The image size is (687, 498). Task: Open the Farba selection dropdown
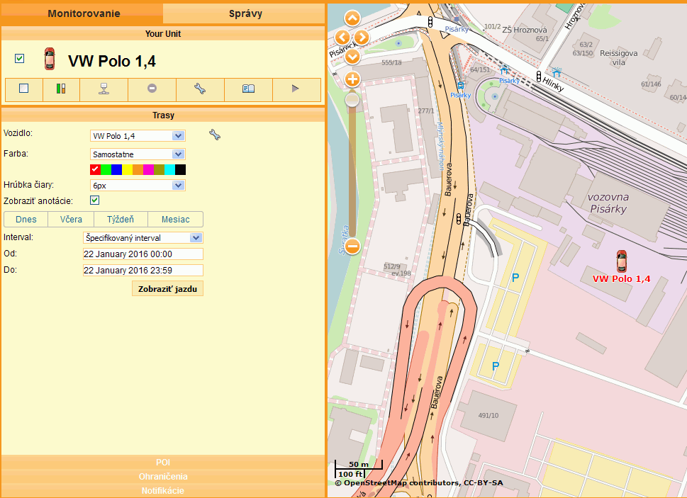137,154
